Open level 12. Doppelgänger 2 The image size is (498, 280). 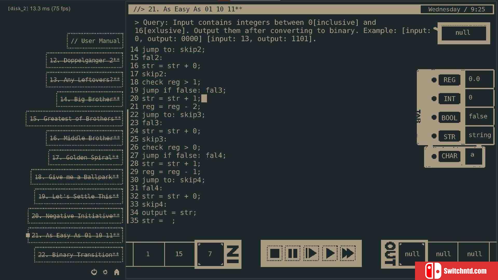point(85,60)
